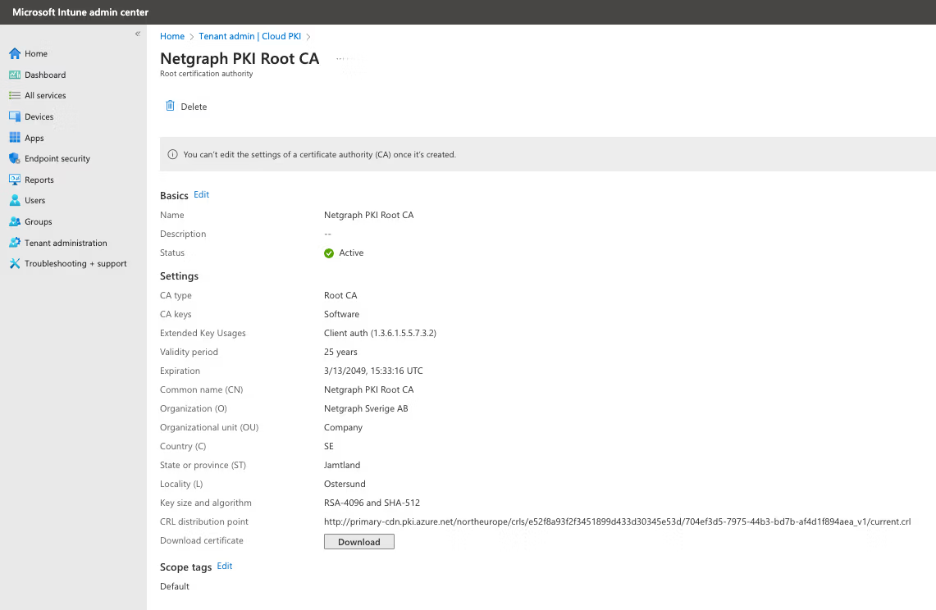Click the Microsoft Intune admin center title
936x610 pixels.
[x=80, y=12]
